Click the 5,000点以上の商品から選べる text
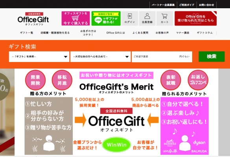Screen dimensions: 230x157 [145, 102]
